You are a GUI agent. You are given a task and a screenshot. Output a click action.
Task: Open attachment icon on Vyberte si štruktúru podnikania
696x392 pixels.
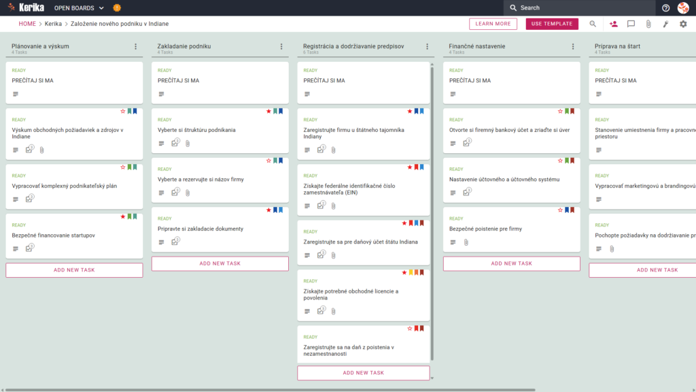[x=188, y=144]
